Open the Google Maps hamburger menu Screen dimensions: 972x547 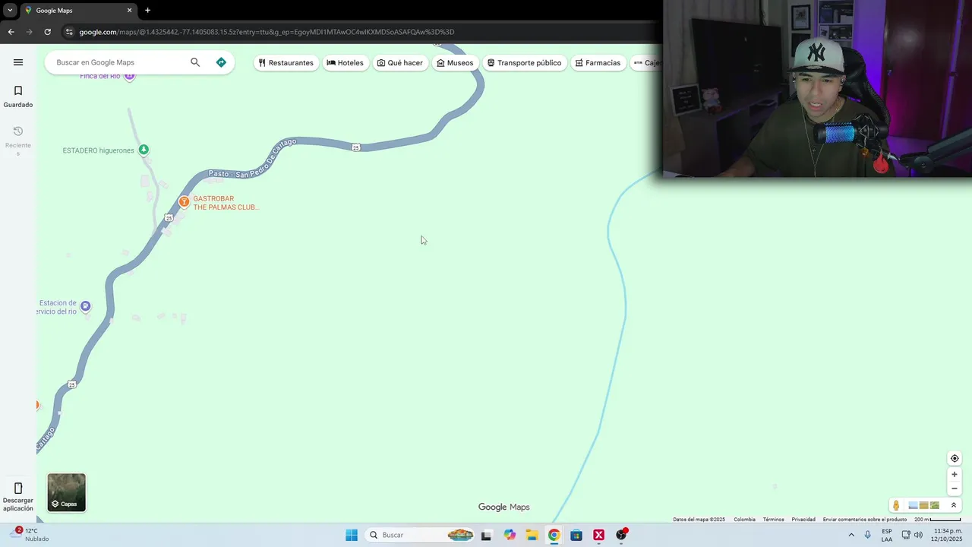coord(18,62)
